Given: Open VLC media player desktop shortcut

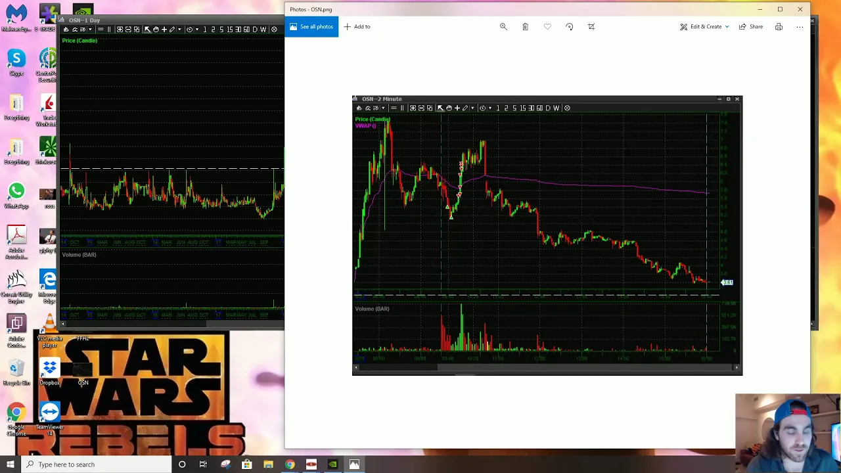Looking at the screenshot, I should (x=50, y=330).
